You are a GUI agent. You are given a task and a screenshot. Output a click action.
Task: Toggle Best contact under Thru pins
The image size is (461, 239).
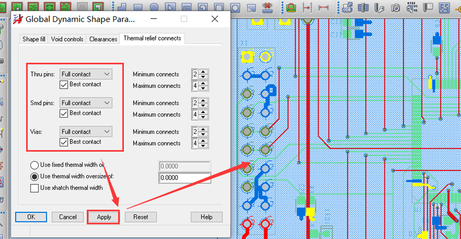pos(63,85)
